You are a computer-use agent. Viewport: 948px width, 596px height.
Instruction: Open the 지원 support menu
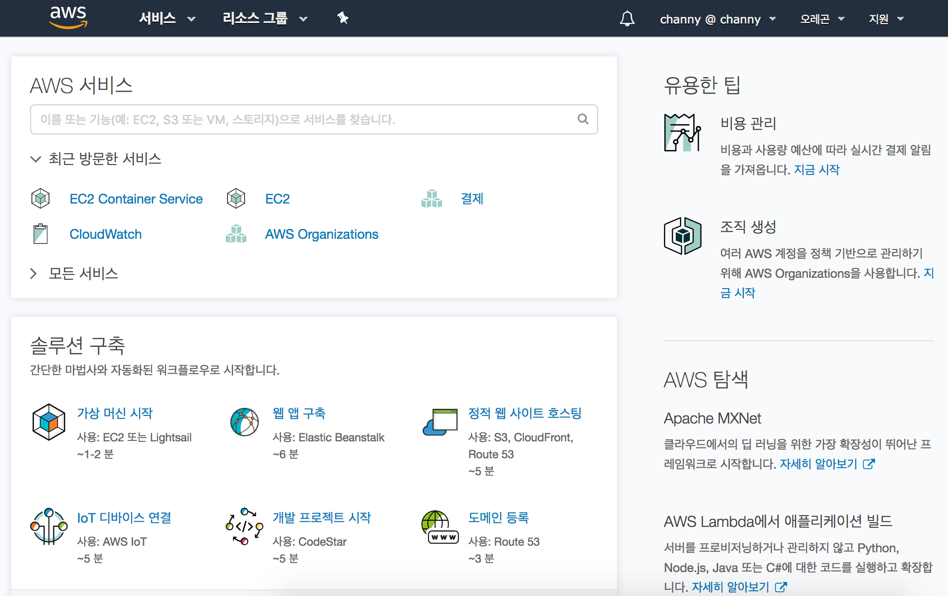tap(886, 19)
